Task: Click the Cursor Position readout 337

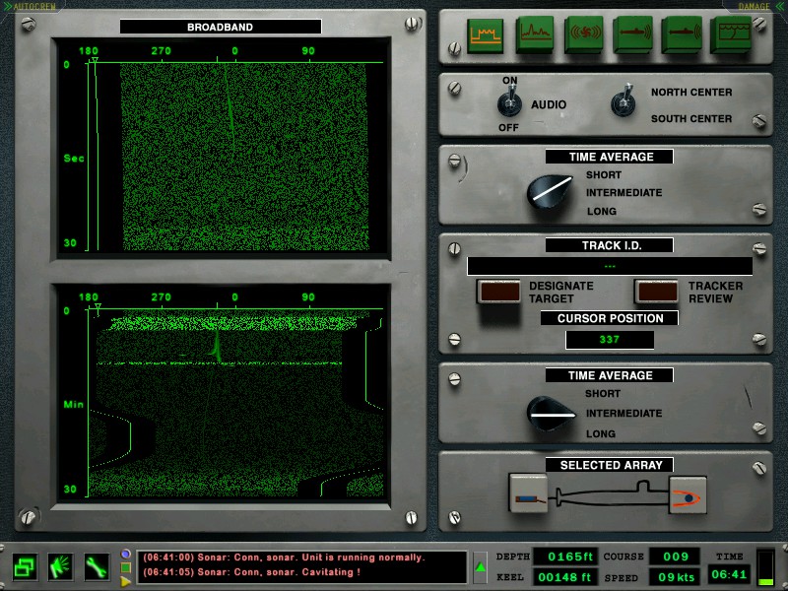Action: pos(610,340)
